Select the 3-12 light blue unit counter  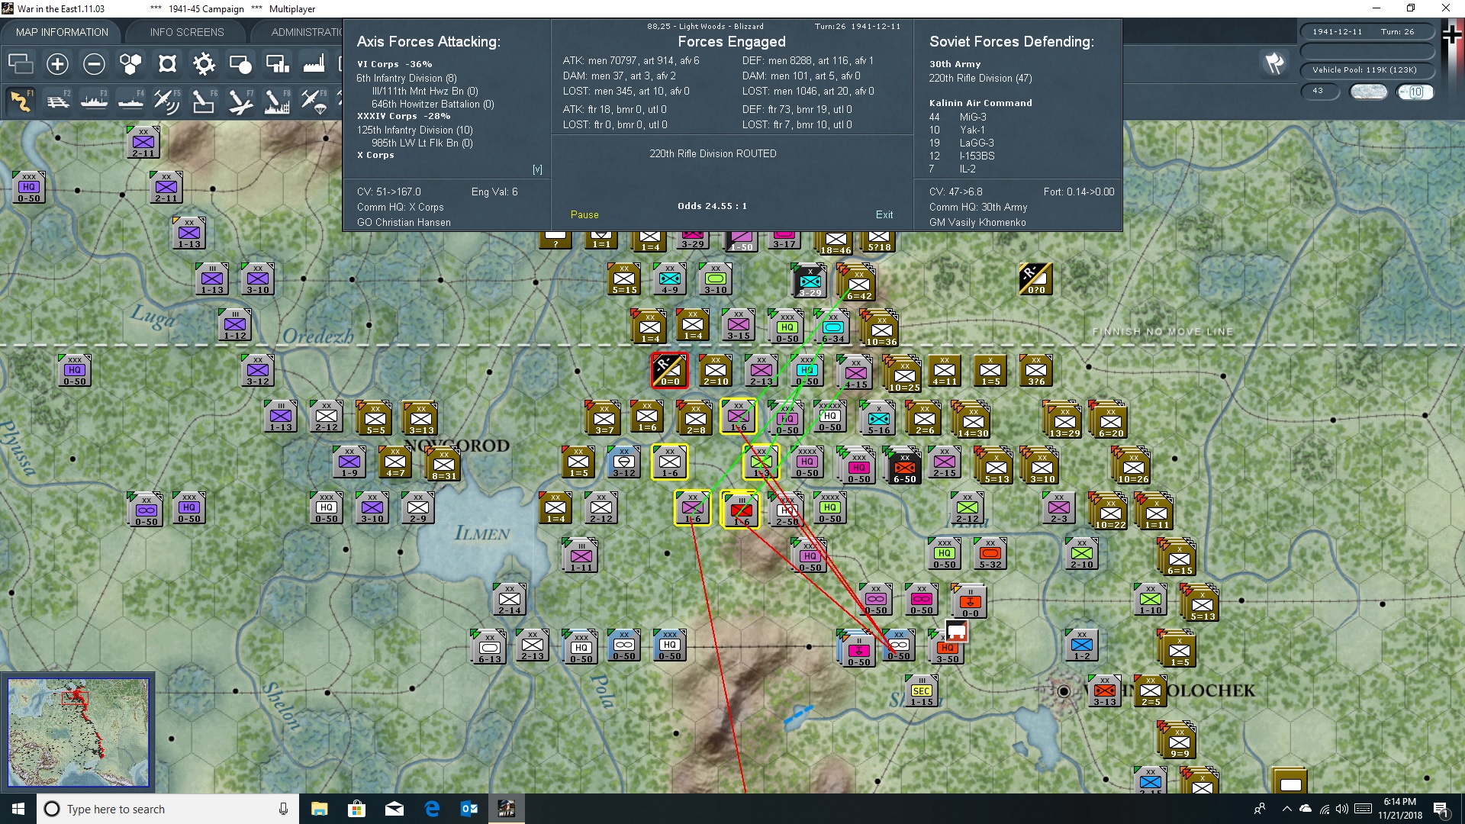[624, 462]
